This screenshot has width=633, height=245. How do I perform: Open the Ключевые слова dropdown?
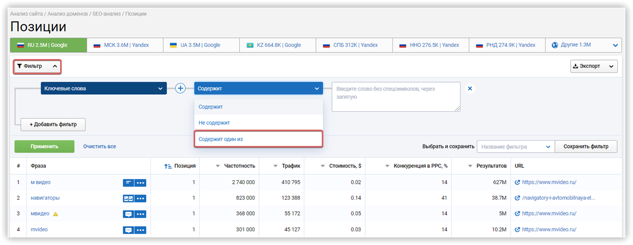tap(104, 89)
